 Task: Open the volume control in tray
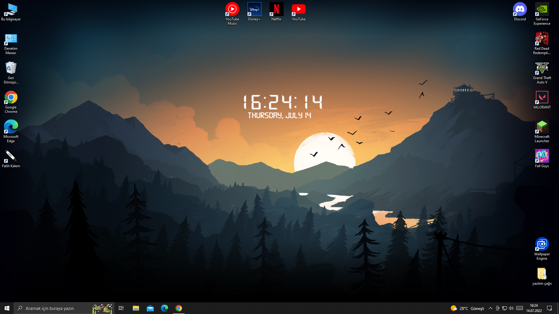click(x=511, y=308)
